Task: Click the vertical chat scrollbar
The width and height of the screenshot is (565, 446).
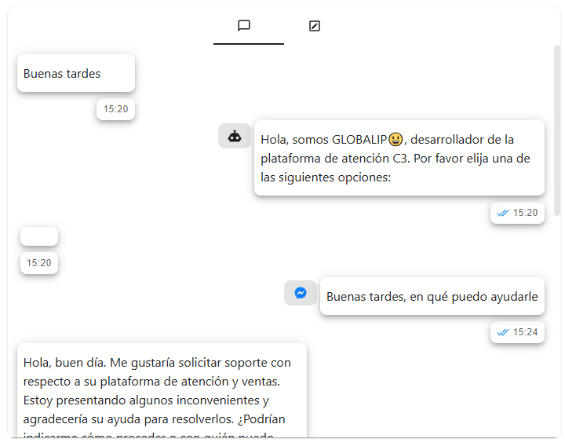Action: point(557,130)
